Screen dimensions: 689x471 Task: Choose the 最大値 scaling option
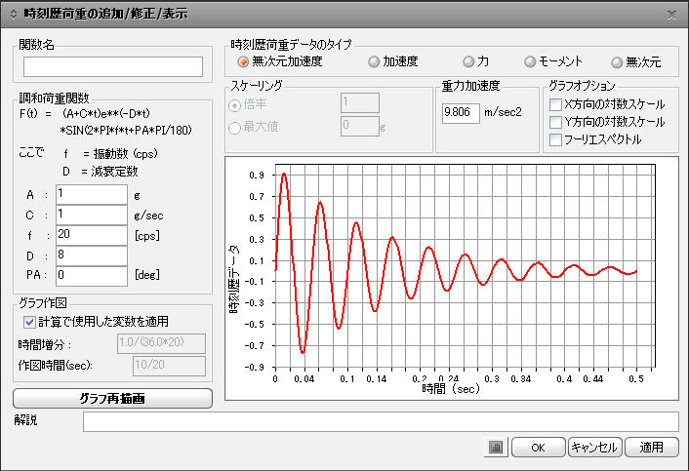[234, 128]
